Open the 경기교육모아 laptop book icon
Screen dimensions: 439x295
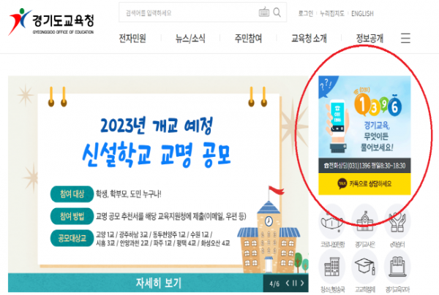click(397, 267)
